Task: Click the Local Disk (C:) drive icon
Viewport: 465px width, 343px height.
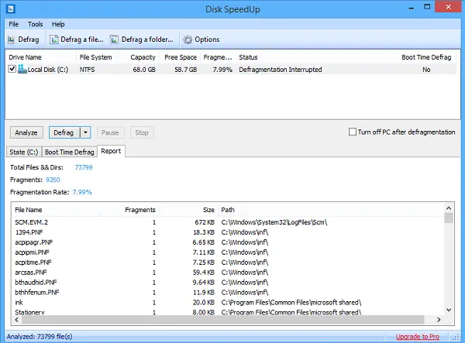Action: coord(22,70)
